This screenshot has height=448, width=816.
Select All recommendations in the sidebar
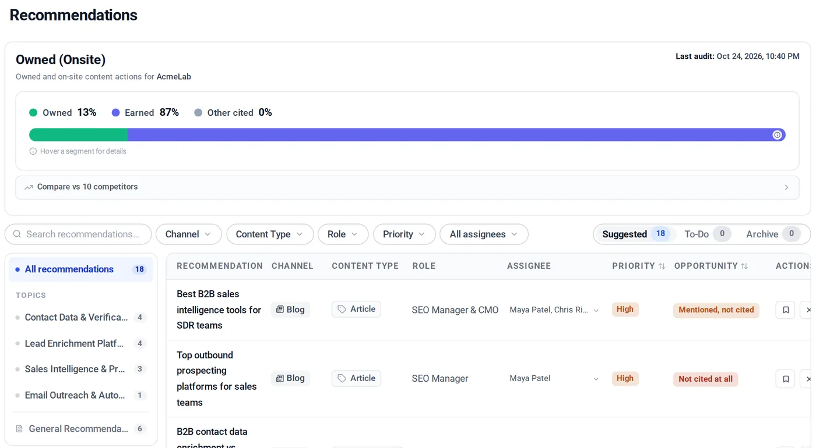pos(81,269)
